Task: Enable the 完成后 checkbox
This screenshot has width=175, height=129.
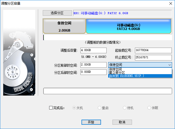Action: coord(51,108)
